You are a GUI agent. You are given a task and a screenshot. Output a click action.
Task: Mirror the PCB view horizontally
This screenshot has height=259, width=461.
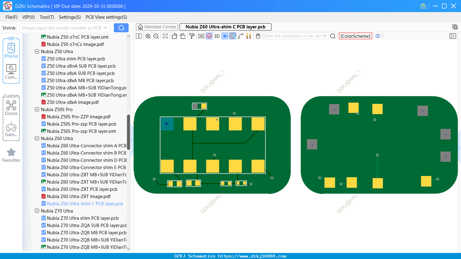pyautogui.click(x=201, y=36)
